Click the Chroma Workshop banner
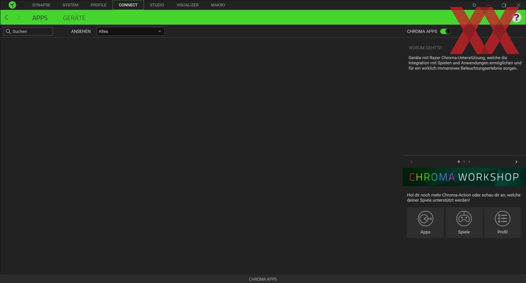Image resolution: width=526 pixels, height=283 pixels. tap(464, 177)
